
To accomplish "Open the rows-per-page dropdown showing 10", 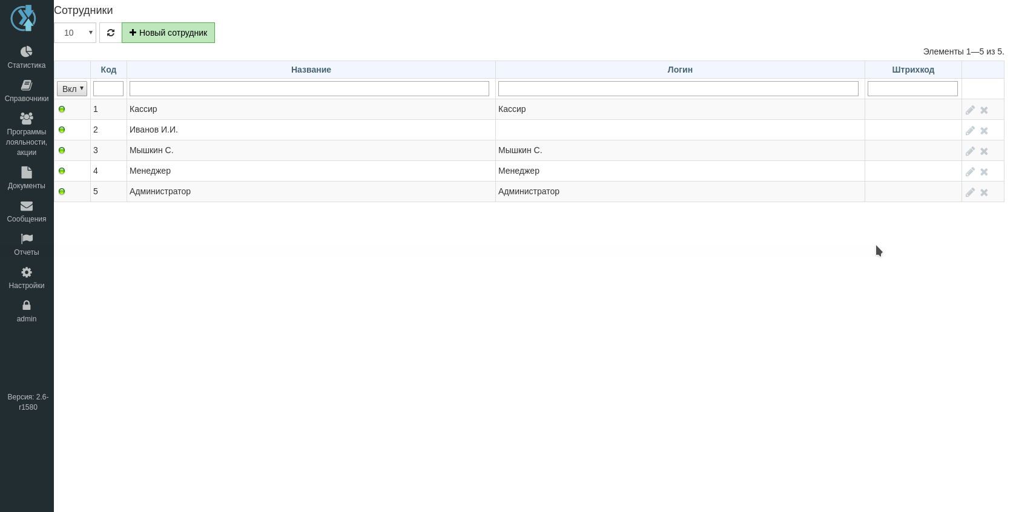I will pyautogui.click(x=75, y=33).
